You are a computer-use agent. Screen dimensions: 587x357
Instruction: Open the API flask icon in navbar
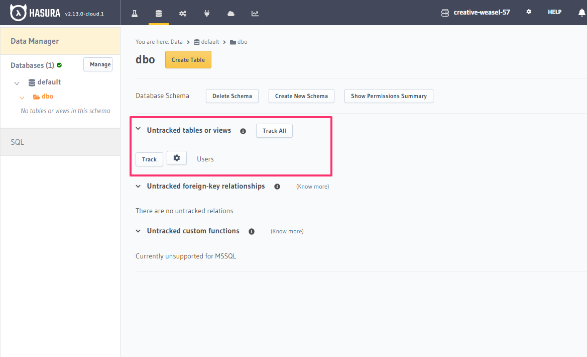pyautogui.click(x=135, y=14)
